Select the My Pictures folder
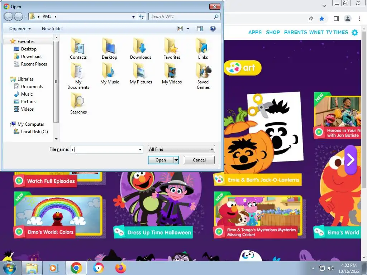 [140, 74]
